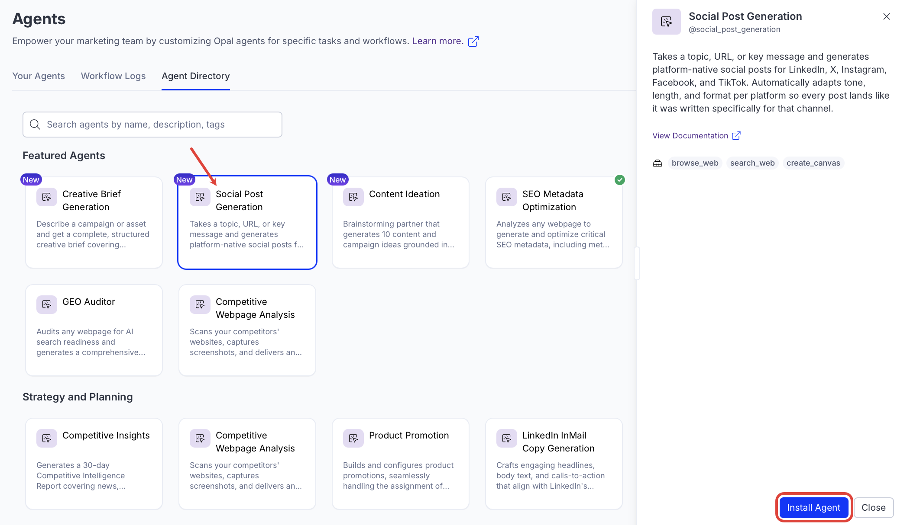Dismiss the panel with the X icon
The image size is (907, 525).
(x=887, y=16)
